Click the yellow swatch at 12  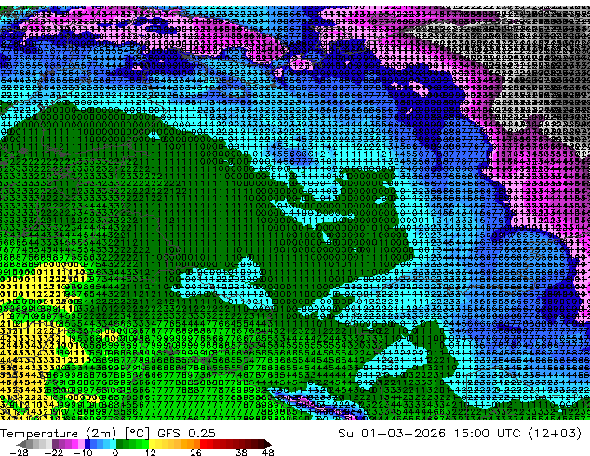pyautogui.click(x=152, y=444)
